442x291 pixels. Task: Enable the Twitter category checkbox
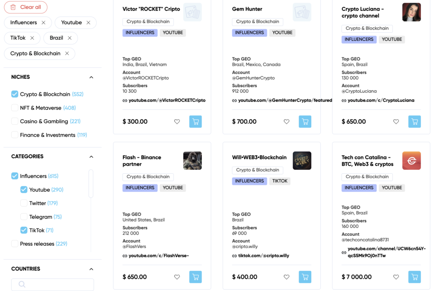point(24,203)
